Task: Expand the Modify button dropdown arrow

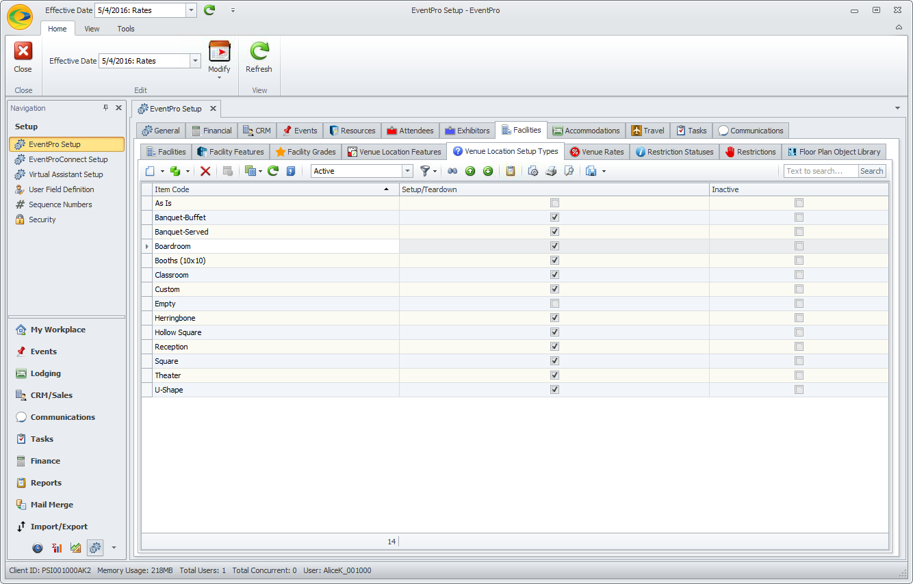Action: tap(220, 77)
